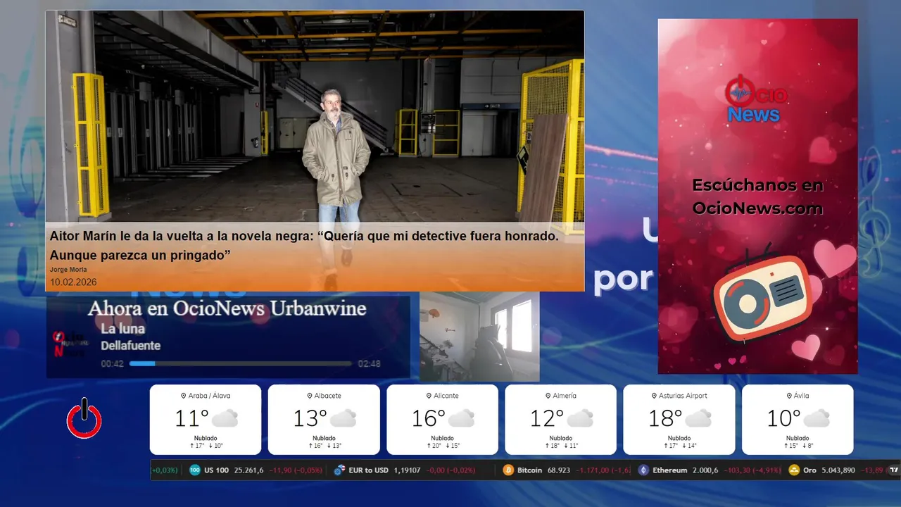Image resolution: width=901 pixels, height=507 pixels.
Task: Click the news article photo of the man
Action: pyautogui.click(x=315, y=116)
